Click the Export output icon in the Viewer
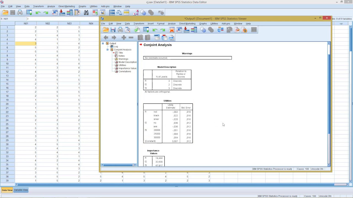Image resolution: width=353 pixels, height=198 pixels. click(137, 30)
